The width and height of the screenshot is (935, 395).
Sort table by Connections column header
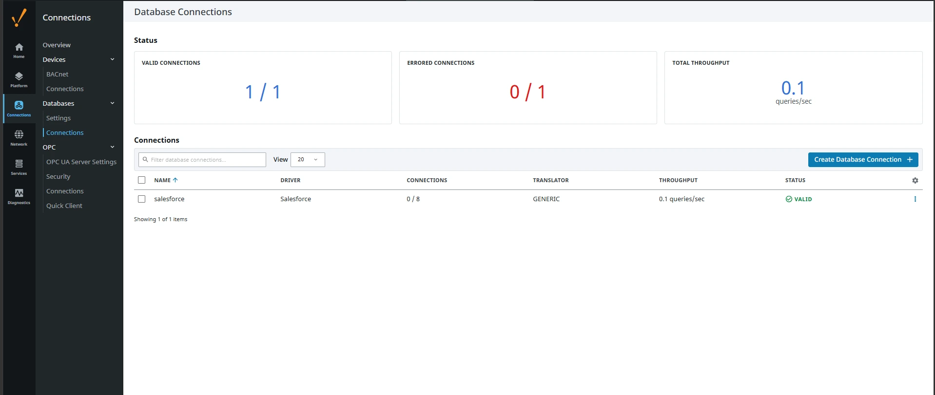(427, 180)
